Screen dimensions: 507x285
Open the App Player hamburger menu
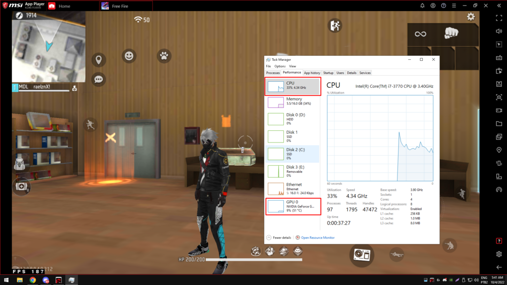454,6
